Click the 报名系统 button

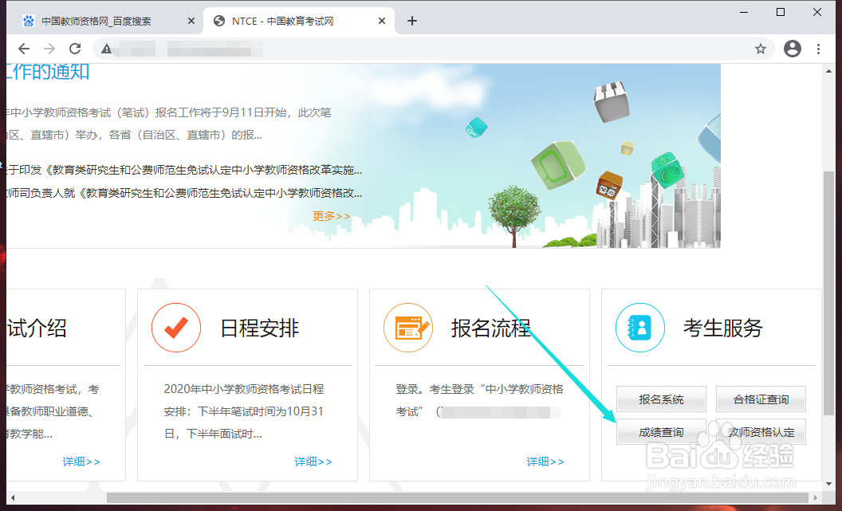point(661,399)
